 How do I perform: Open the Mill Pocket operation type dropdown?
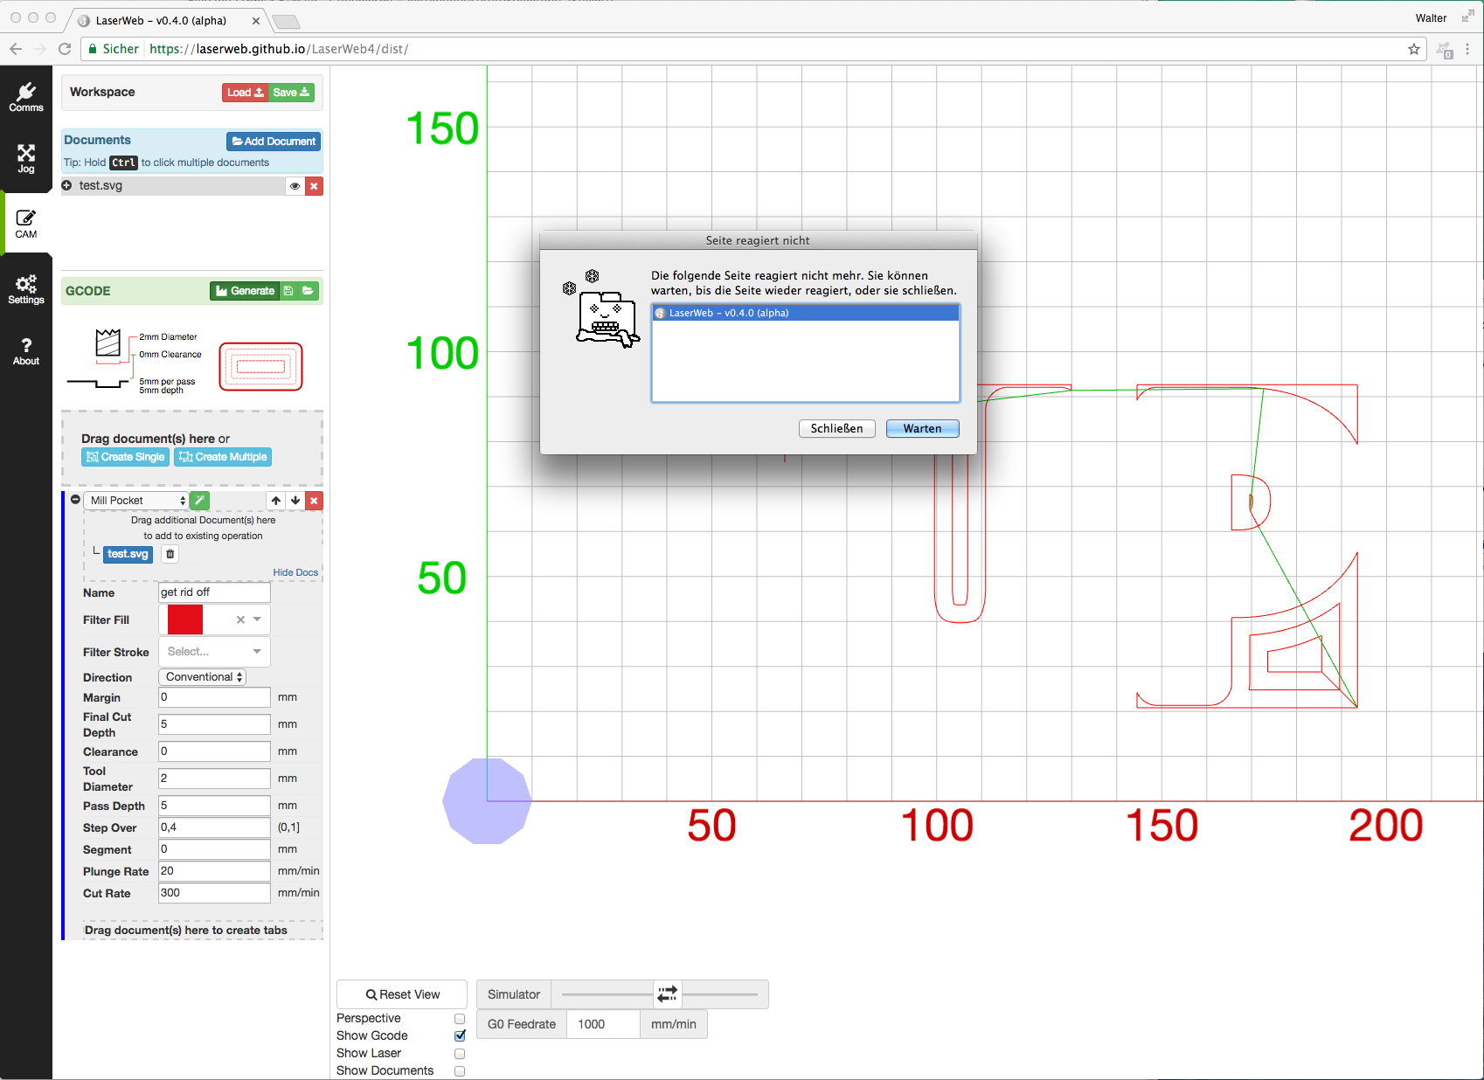[x=137, y=501]
